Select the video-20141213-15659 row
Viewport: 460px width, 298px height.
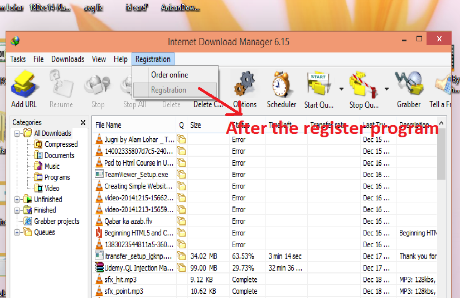coord(265,209)
